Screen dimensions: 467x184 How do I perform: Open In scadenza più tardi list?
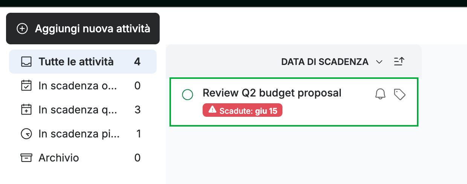83,134
